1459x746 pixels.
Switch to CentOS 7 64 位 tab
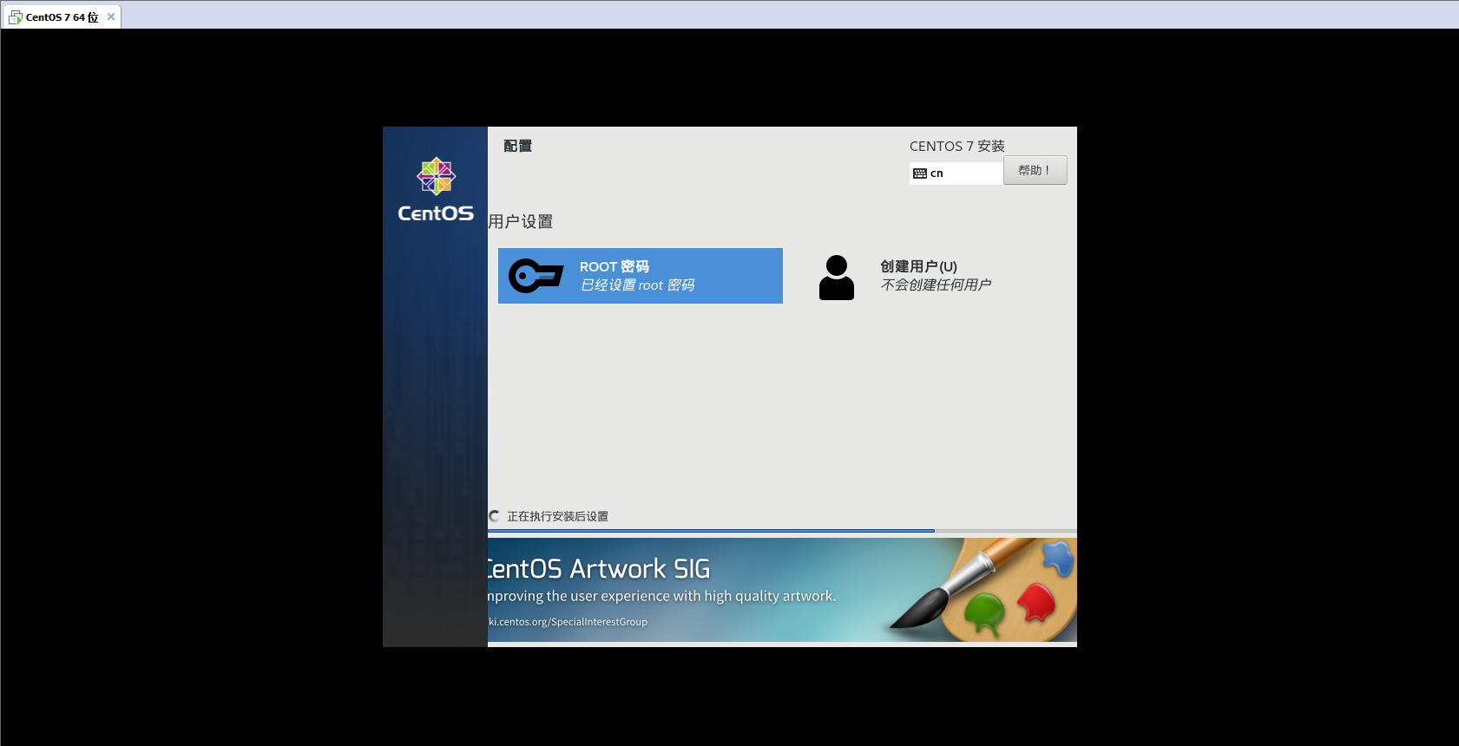coord(62,17)
